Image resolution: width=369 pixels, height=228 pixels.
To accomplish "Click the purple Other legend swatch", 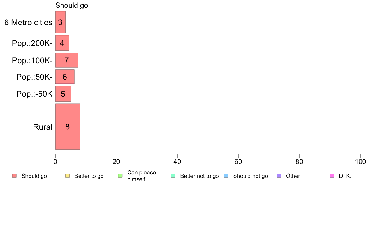I will tap(279, 176).
